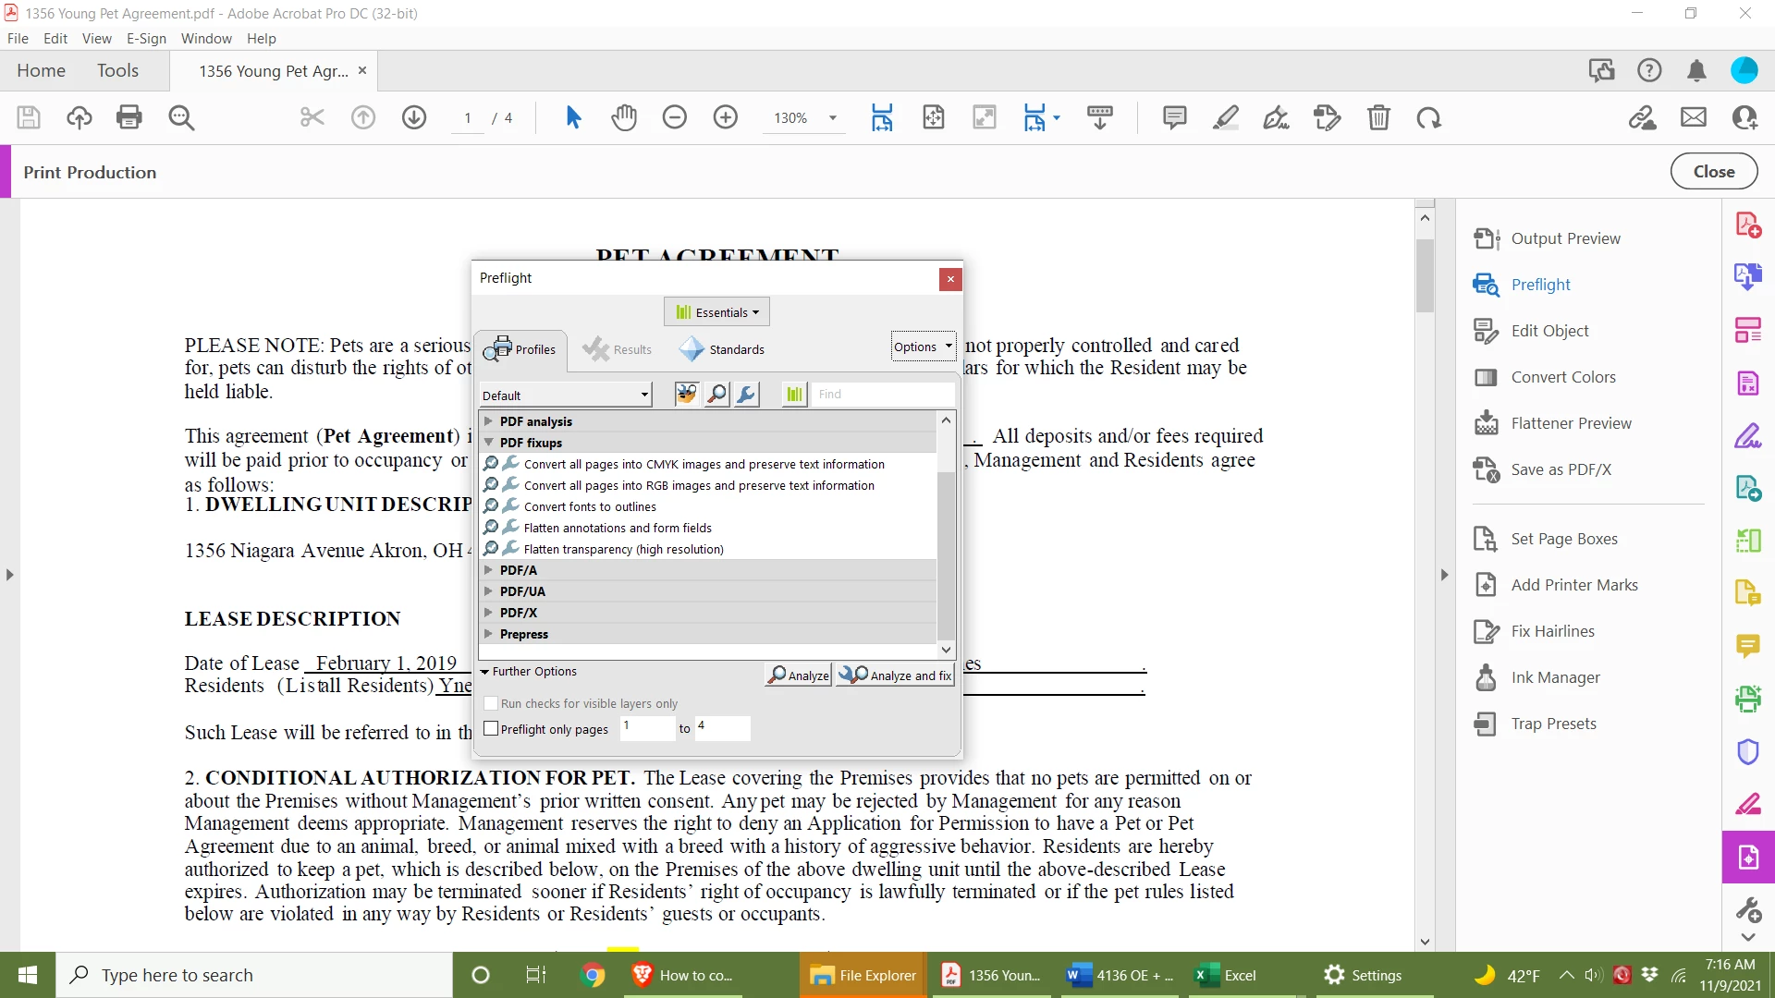The width and height of the screenshot is (1775, 998).
Task: Click the Add Printer Marks icon
Action: point(1486,585)
